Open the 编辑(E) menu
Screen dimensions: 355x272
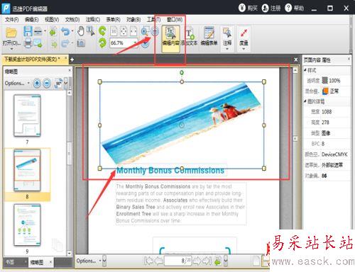click(31, 20)
